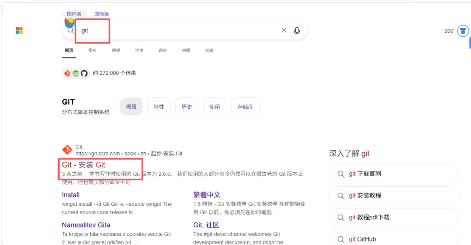The width and height of the screenshot is (471, 245).
Task: Click the 200 rewards points number
Action: [449, 31]
